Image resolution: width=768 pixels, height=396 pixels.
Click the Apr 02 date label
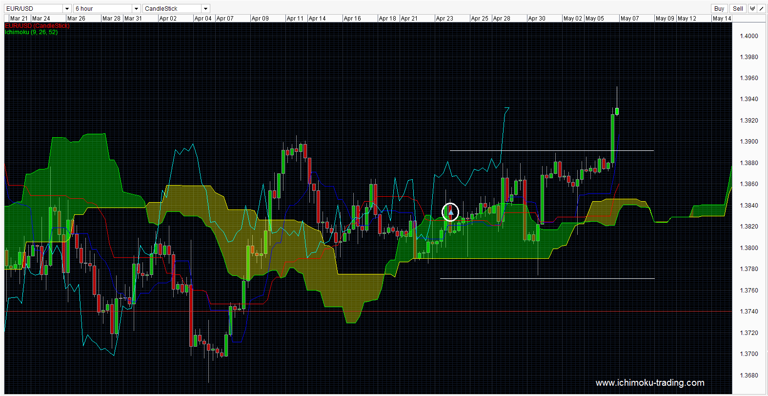168,18
